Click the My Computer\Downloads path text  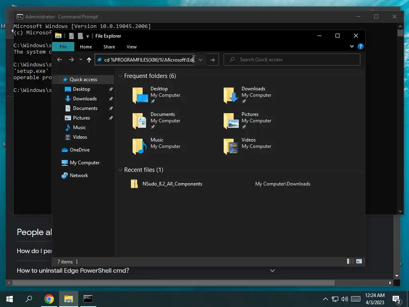[283, 184]
